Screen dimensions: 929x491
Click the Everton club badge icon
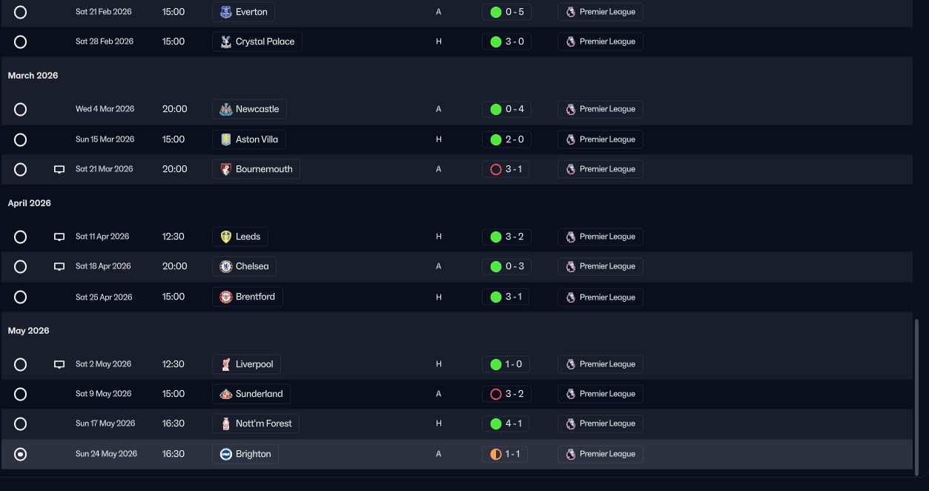226,12
